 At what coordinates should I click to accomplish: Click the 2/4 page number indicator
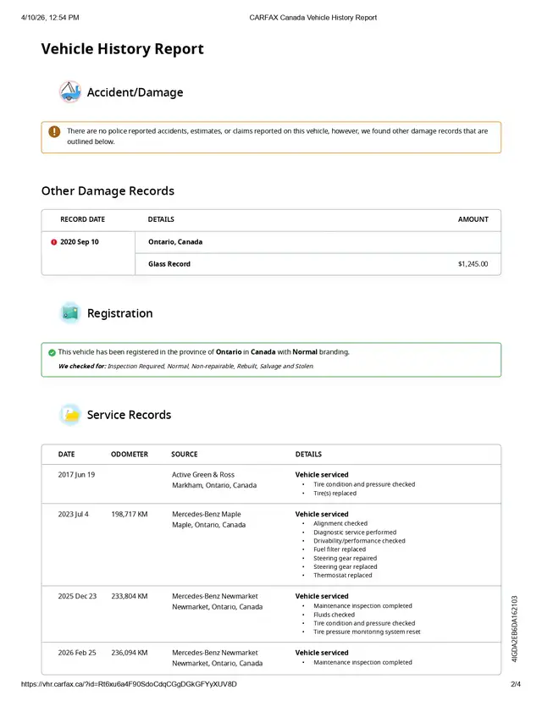(x=515, y=684)
